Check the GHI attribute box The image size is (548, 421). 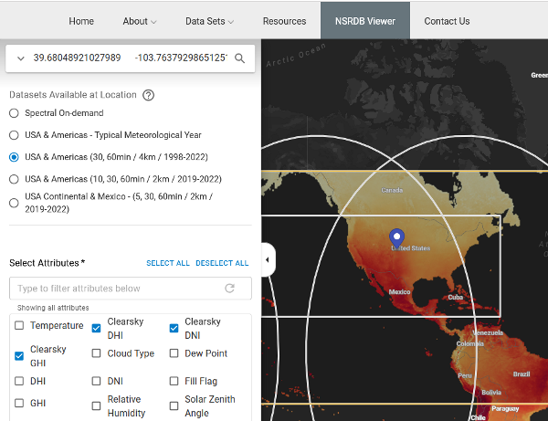point(19,403)
